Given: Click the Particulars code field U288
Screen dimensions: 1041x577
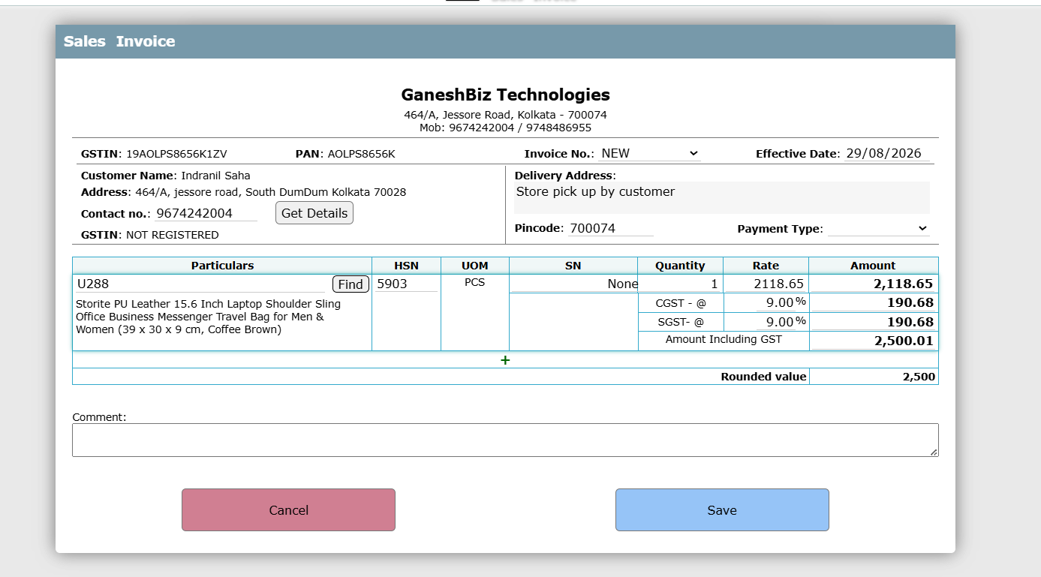Looking at the screenshot, I should pyautogui.click(x=200, y=284).
